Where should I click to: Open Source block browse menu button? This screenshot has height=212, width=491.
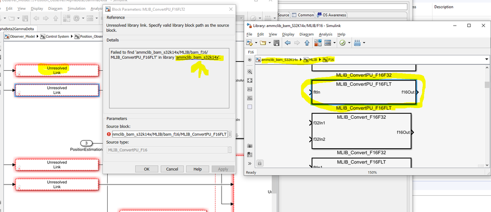click(x=230, y=134)
